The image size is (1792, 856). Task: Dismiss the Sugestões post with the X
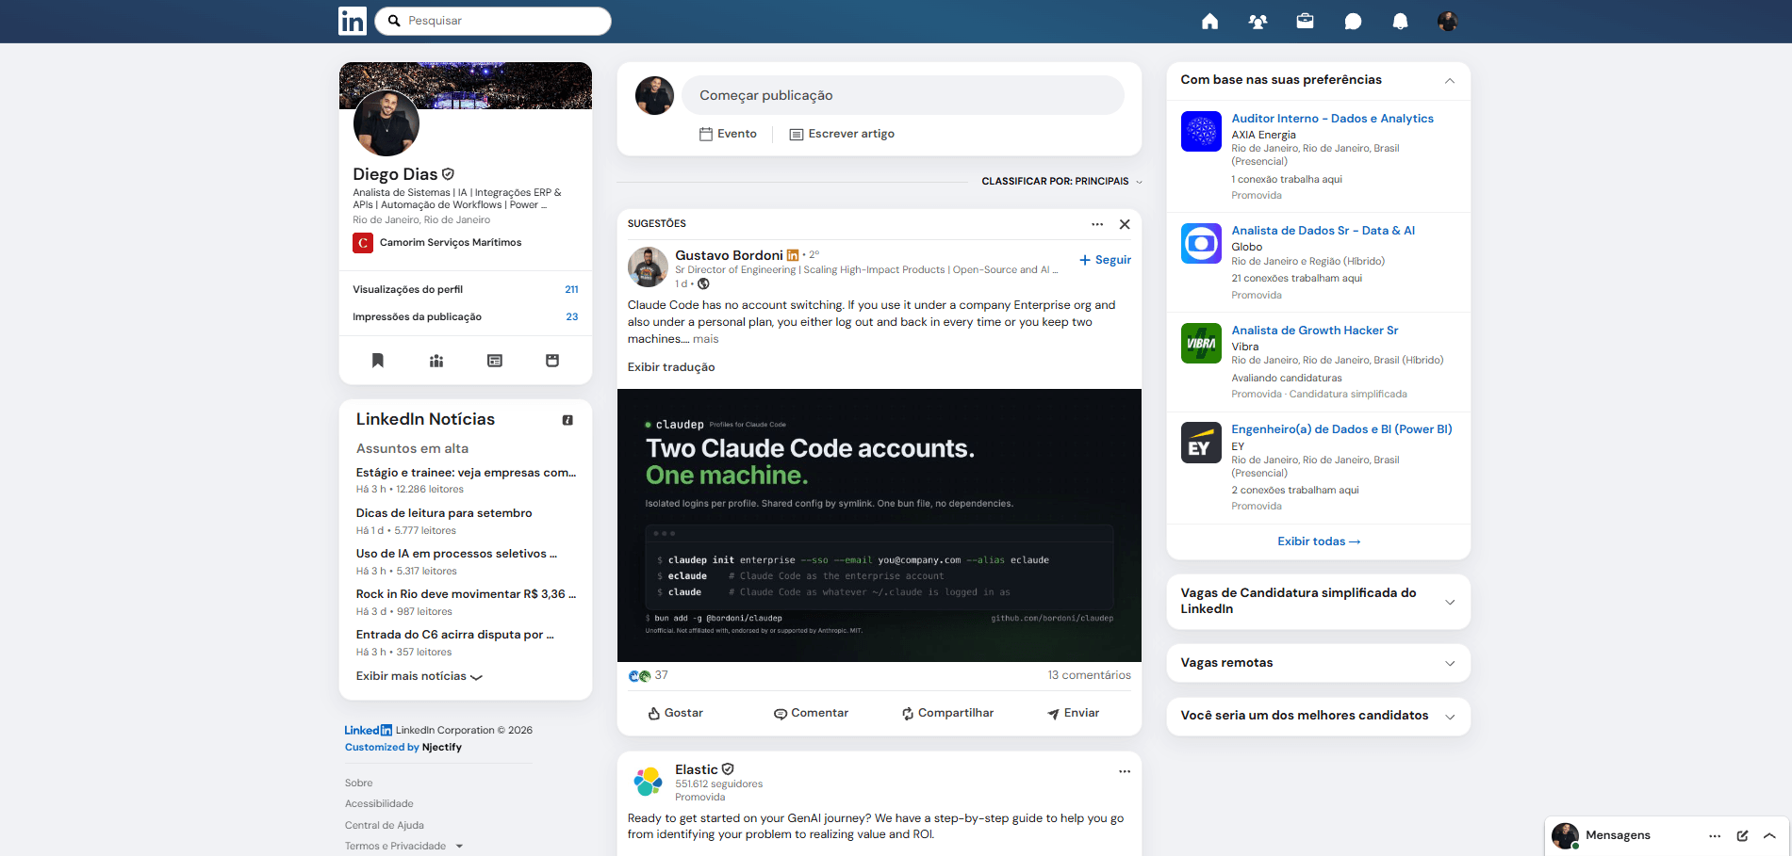(1125, 224)
